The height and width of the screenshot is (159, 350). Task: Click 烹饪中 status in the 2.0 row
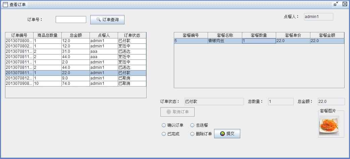(132, 62)
